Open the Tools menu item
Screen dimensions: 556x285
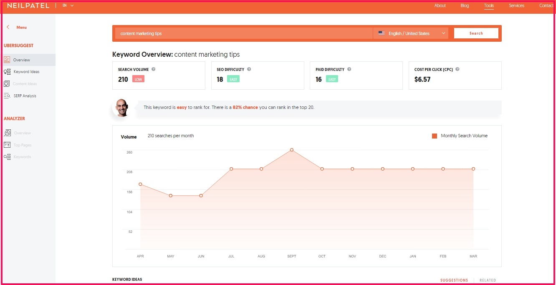489,5
